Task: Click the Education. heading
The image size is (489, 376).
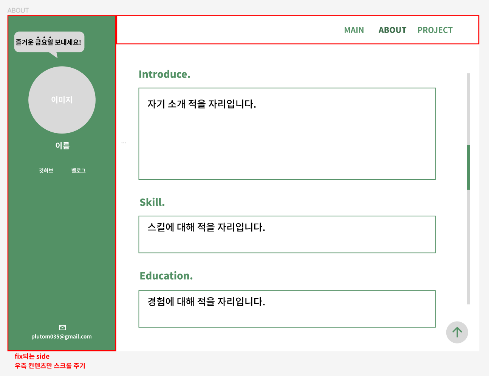Action: point(166,276)
